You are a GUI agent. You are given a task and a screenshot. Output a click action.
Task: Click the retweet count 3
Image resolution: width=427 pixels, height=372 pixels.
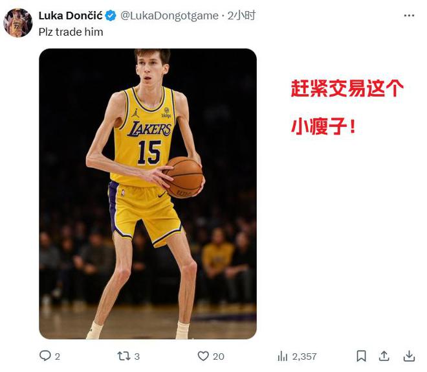(x=137, y=356)
